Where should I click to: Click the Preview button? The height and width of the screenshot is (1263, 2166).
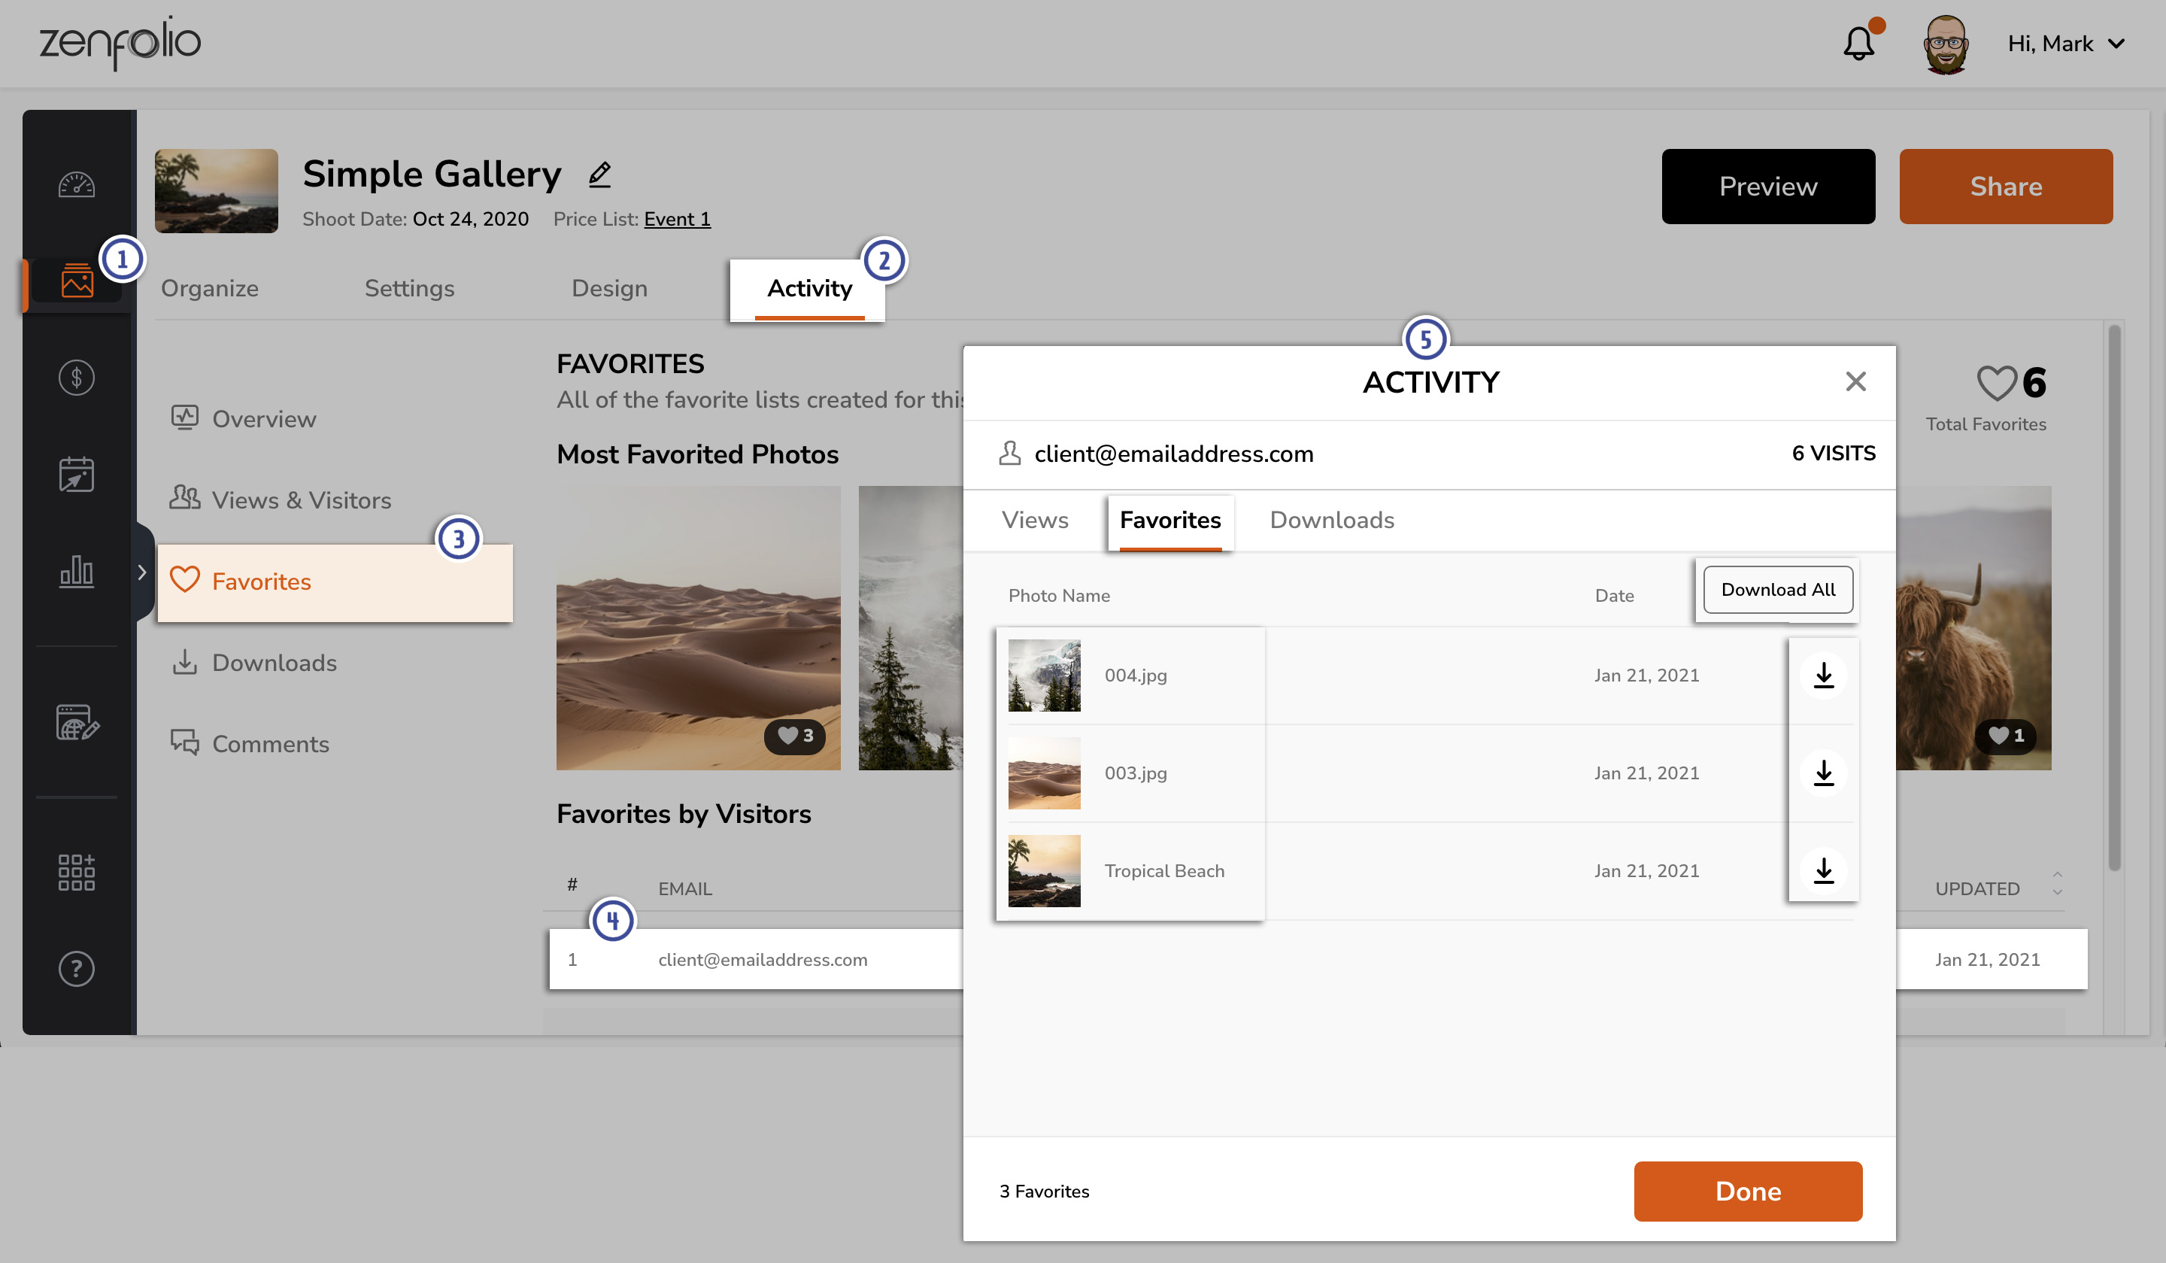[x=1767, y=186]
